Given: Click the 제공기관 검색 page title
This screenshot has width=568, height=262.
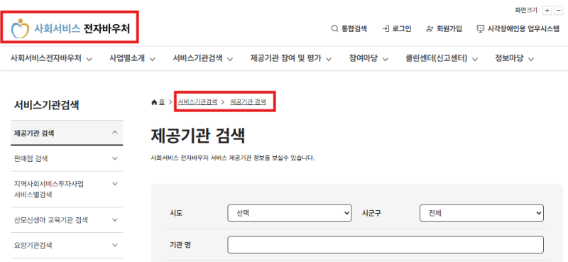Looking at the screenshot, I should pos(198,136).
